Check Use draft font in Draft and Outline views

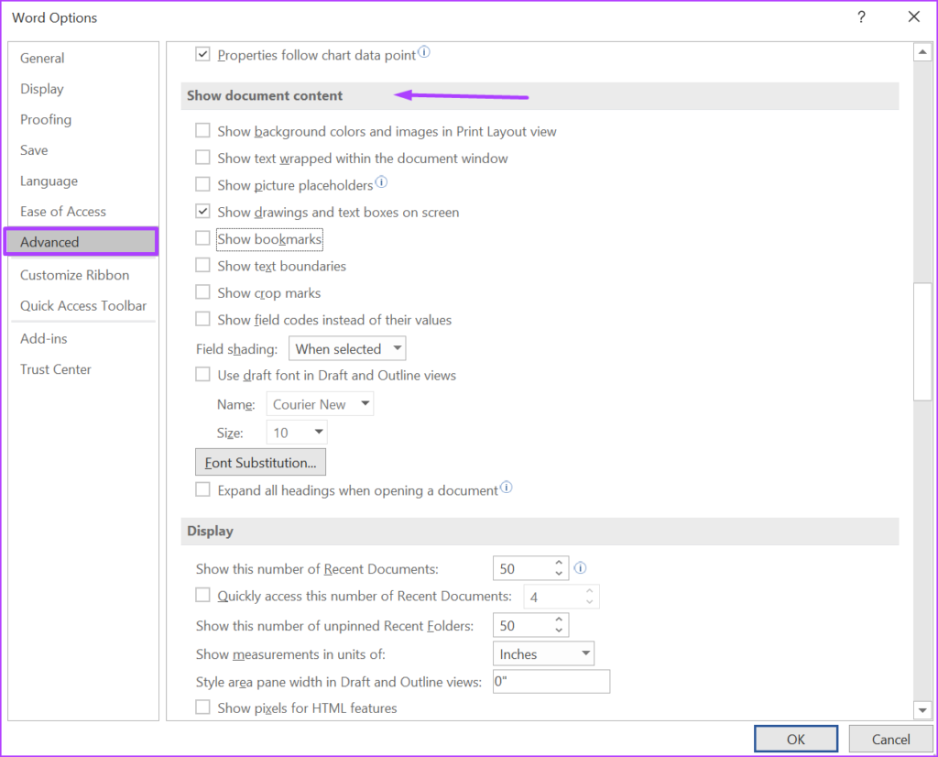click(x=202, y=375)
